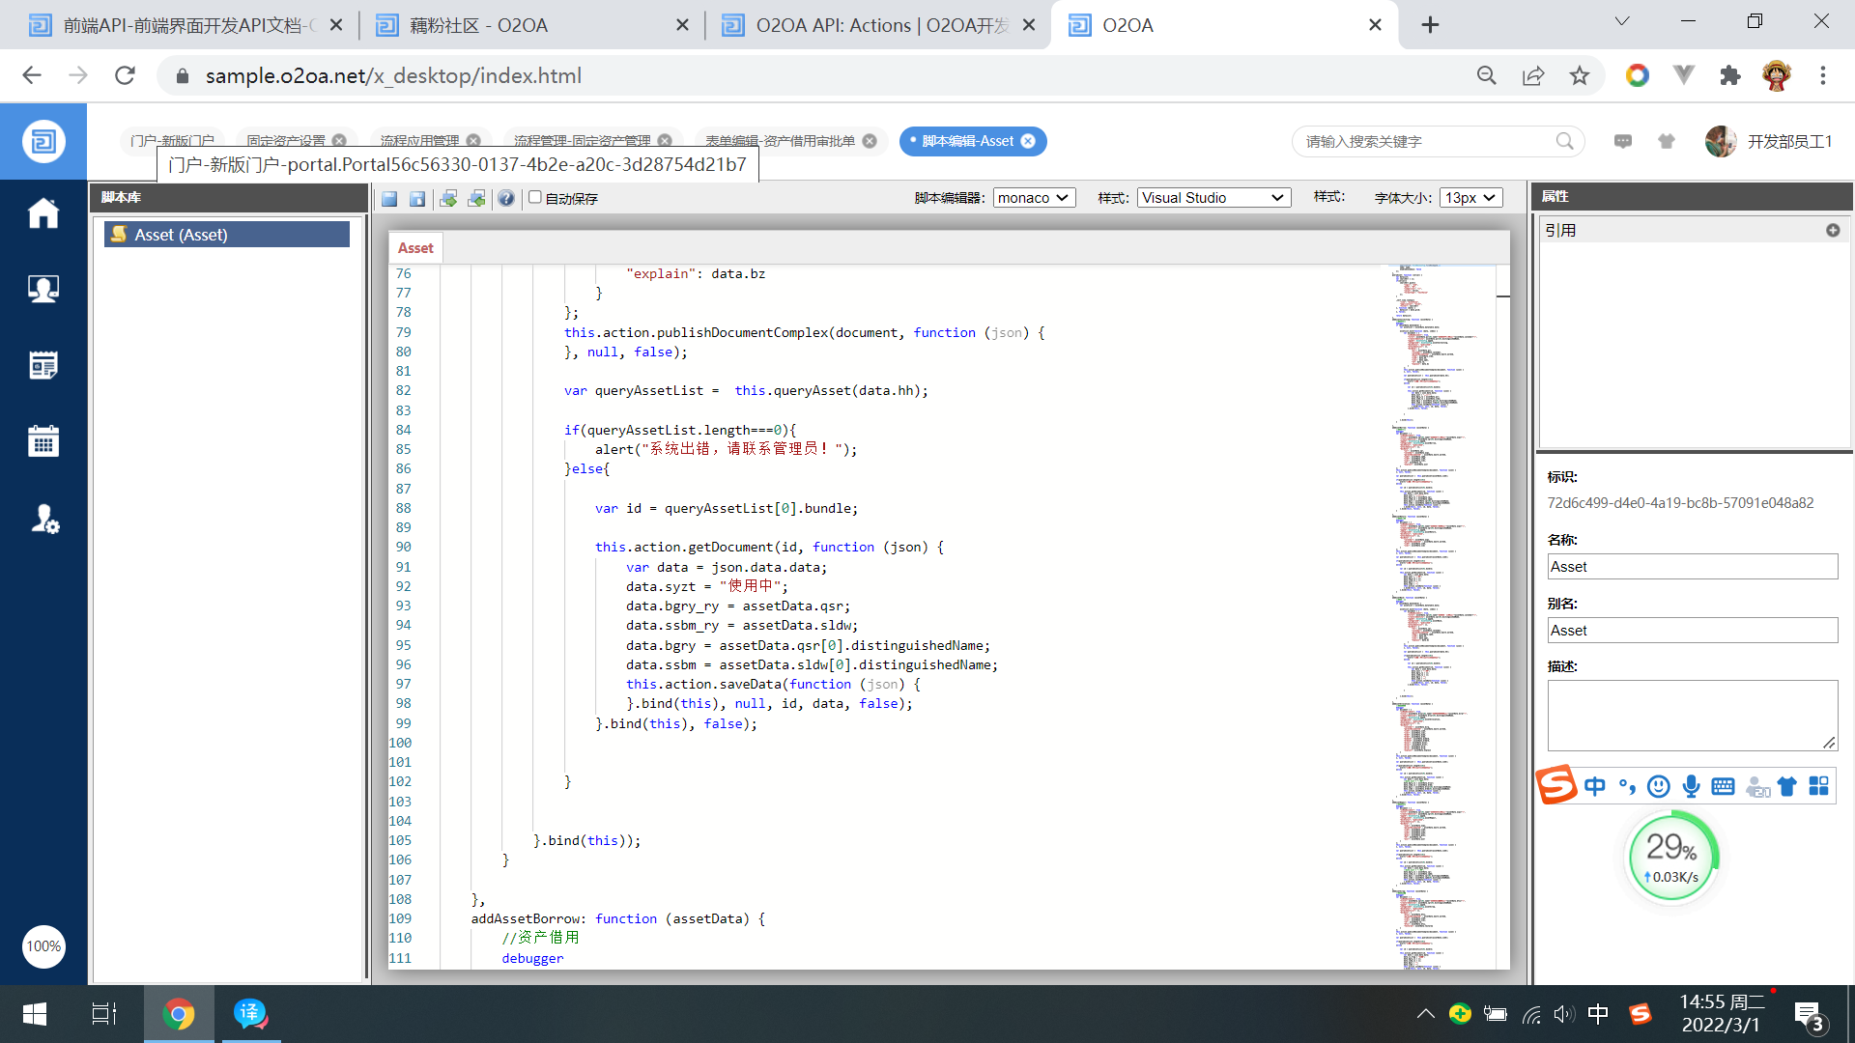This screenshot has height=1043, width=1855.
Task: Click 开发部员工1 user name
Action: pyautogui.click(x=1789, y=141)
